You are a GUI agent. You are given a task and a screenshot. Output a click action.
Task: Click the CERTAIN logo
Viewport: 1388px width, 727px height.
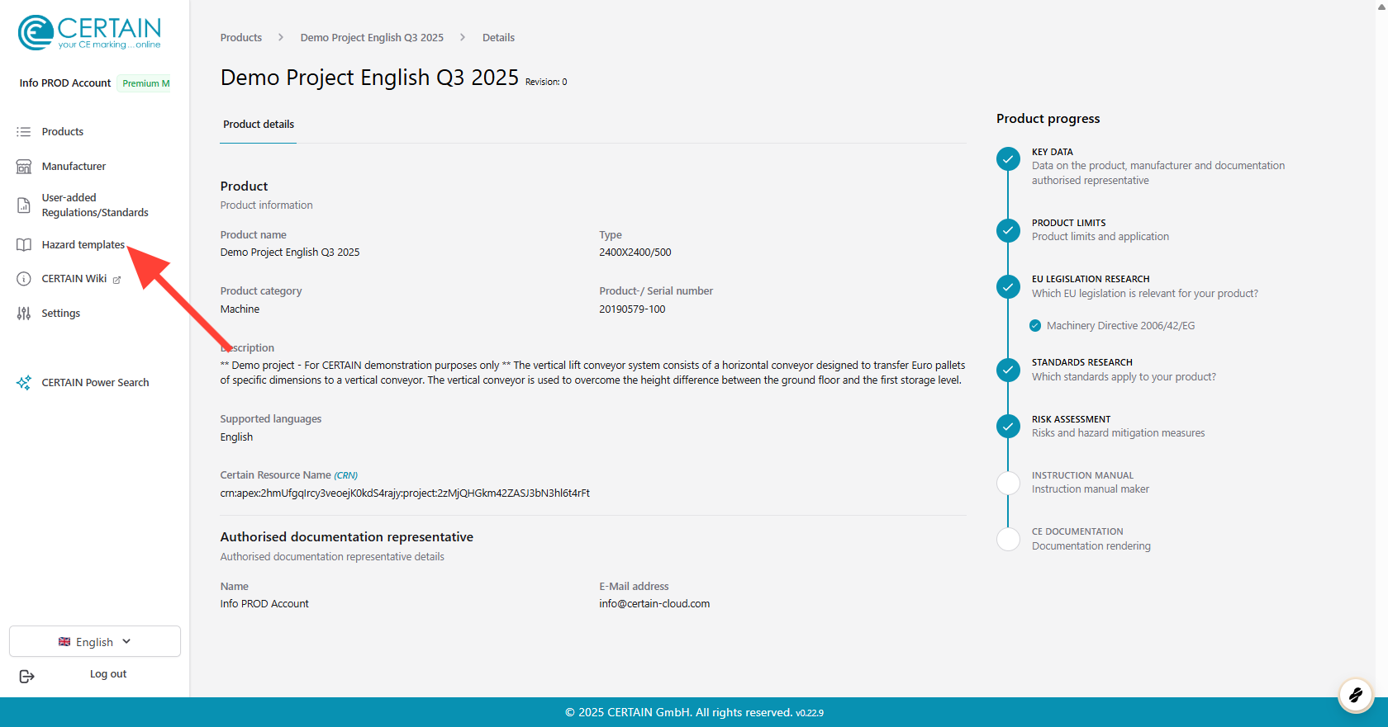point(89,33)
